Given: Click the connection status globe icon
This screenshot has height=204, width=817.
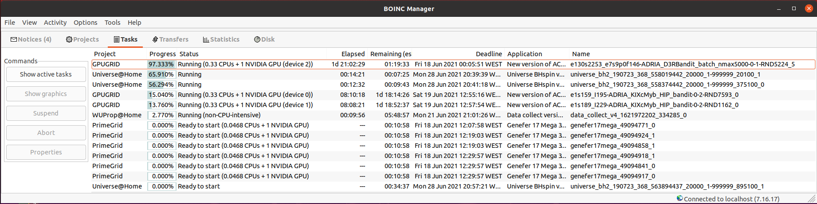Looking at the screenshot, I should [680, 199].
